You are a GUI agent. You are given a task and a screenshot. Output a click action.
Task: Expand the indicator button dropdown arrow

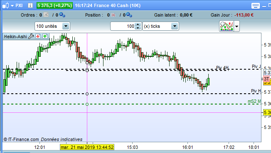tap(237, 27)
